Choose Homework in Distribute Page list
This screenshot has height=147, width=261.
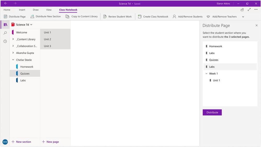(x=230, y=46)
